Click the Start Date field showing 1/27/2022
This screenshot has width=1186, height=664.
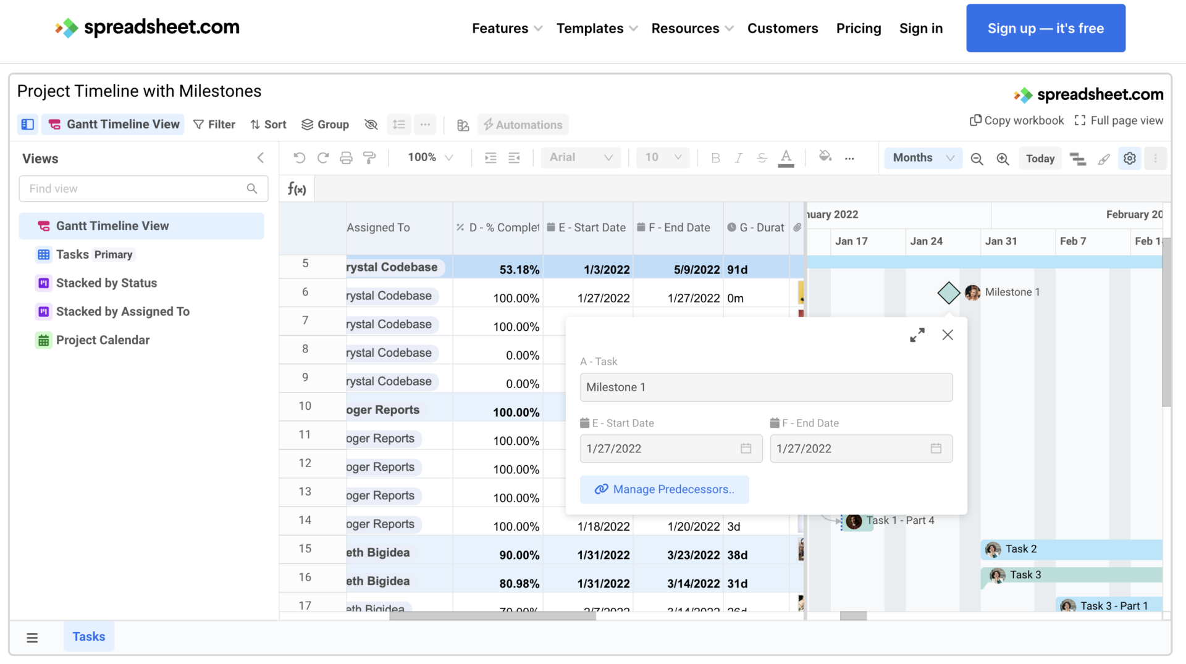[x=670, y=449]
